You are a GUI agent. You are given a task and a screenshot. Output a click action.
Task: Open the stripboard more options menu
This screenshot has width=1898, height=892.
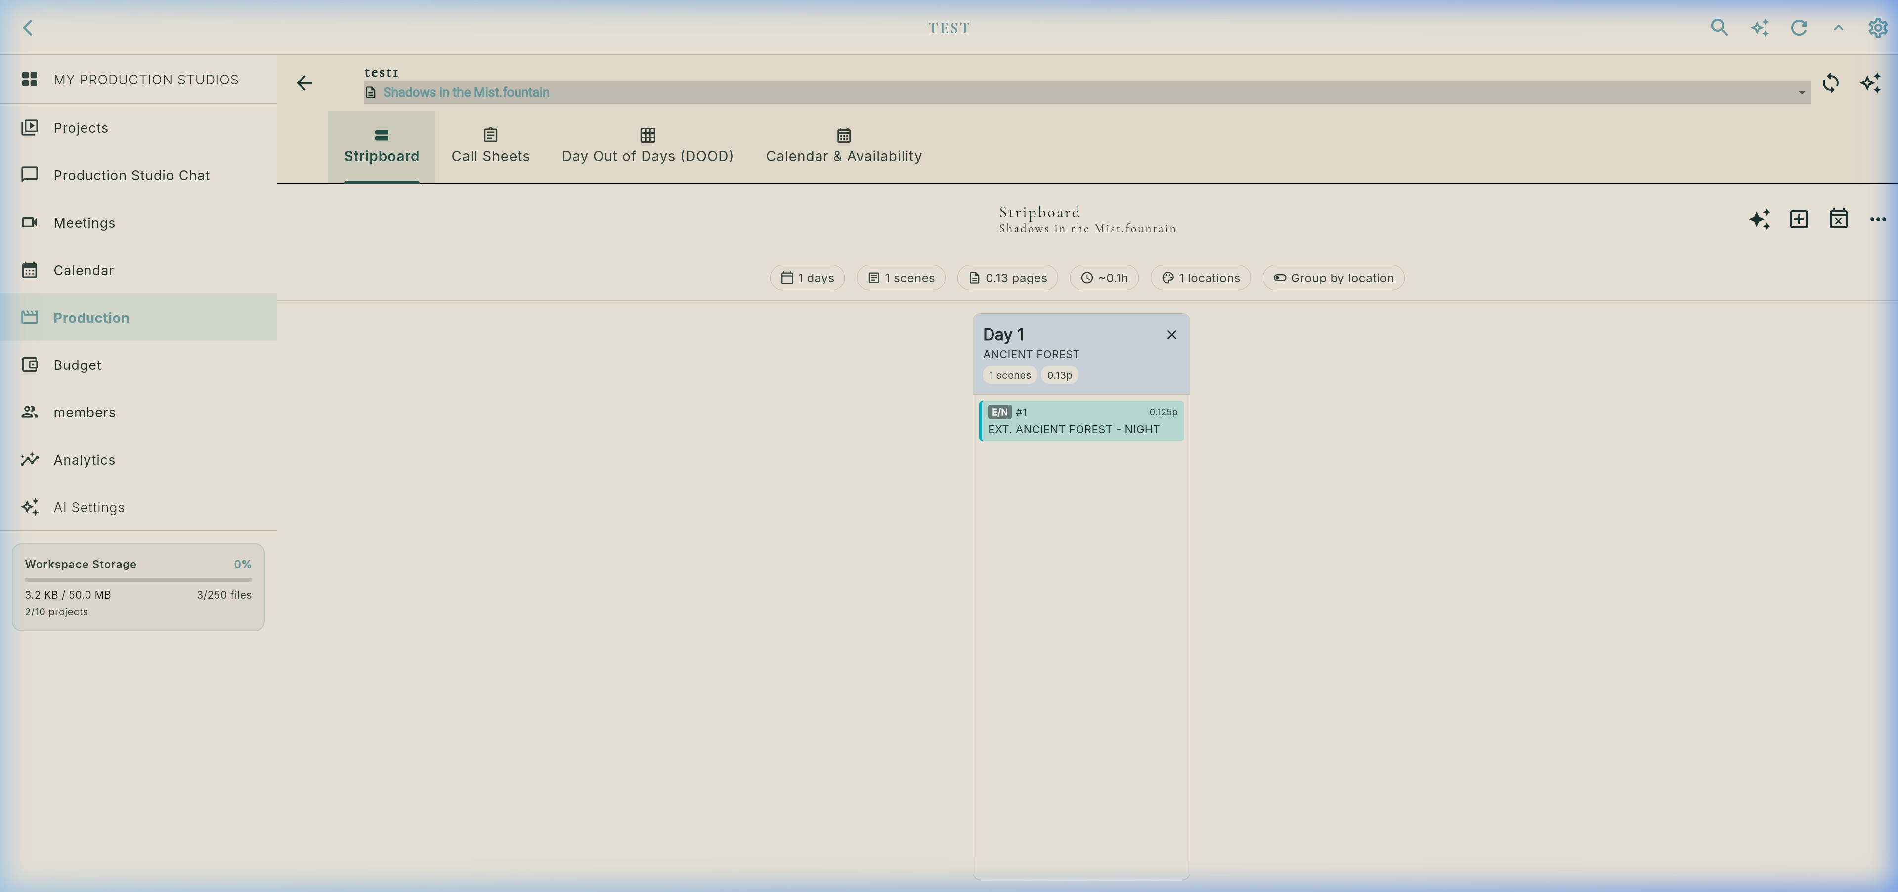[x=1877, y=219]
